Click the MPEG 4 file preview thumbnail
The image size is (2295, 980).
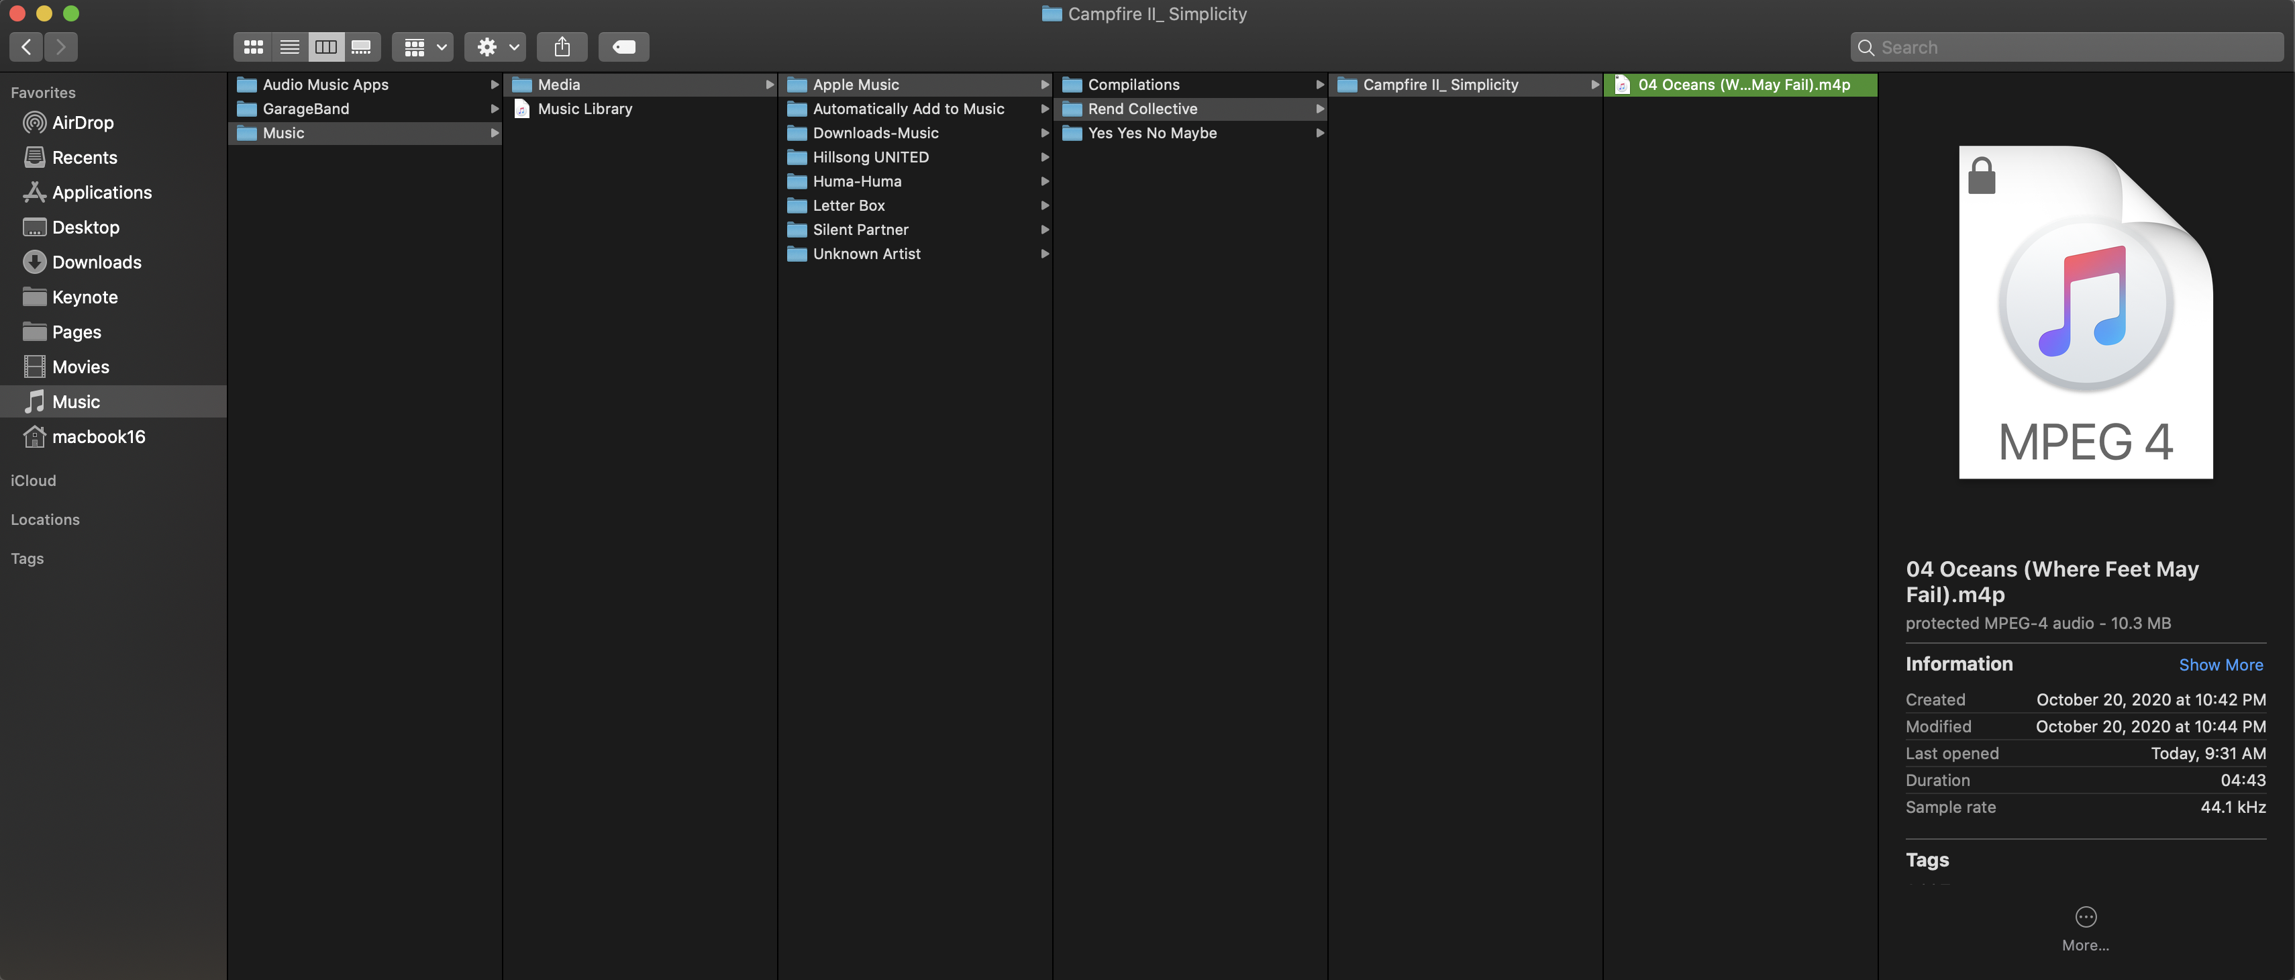[x=2085, y=312]
